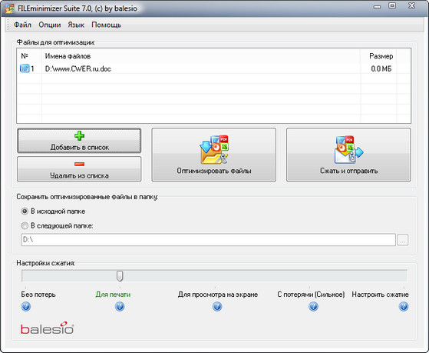Open help icon under Для просмотра на экране

[x=217, y=306]
